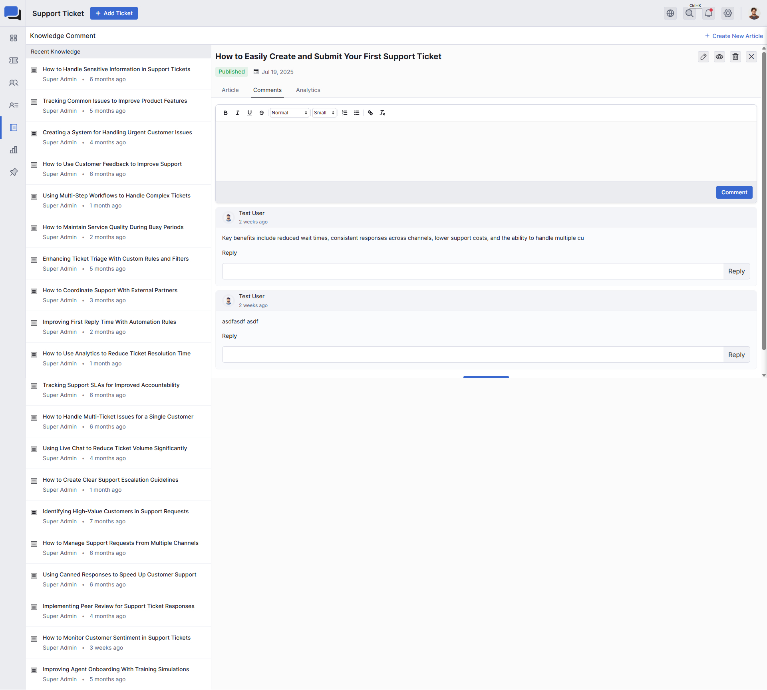Open the language globe icon
This screenshot has height=690, width=767.
[x=670, y=13]
